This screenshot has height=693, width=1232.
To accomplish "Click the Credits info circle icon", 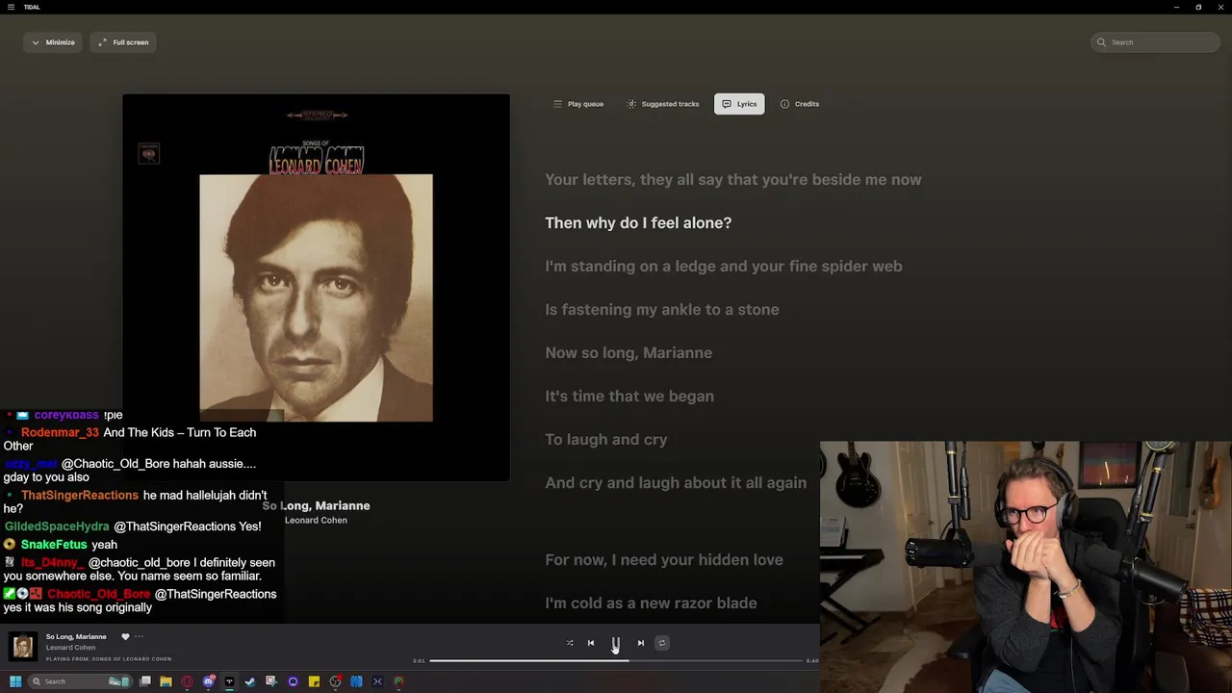I will 784,104.
